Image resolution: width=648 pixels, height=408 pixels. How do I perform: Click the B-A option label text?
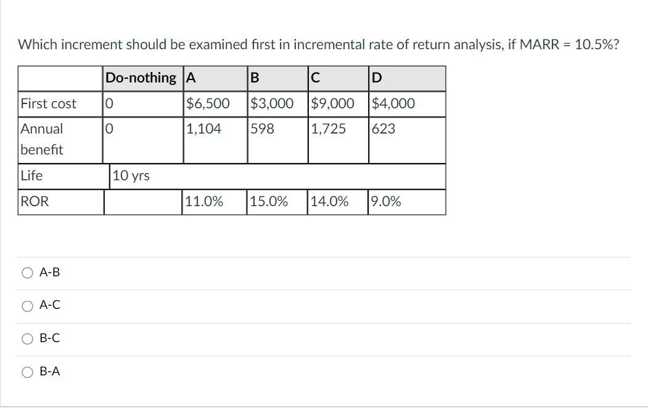[x=49, y=372]
